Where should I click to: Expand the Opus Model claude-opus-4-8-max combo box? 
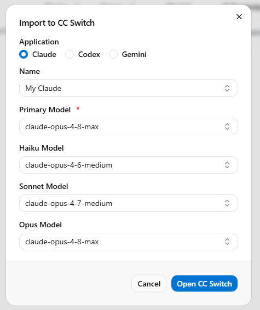coord(129,242)
